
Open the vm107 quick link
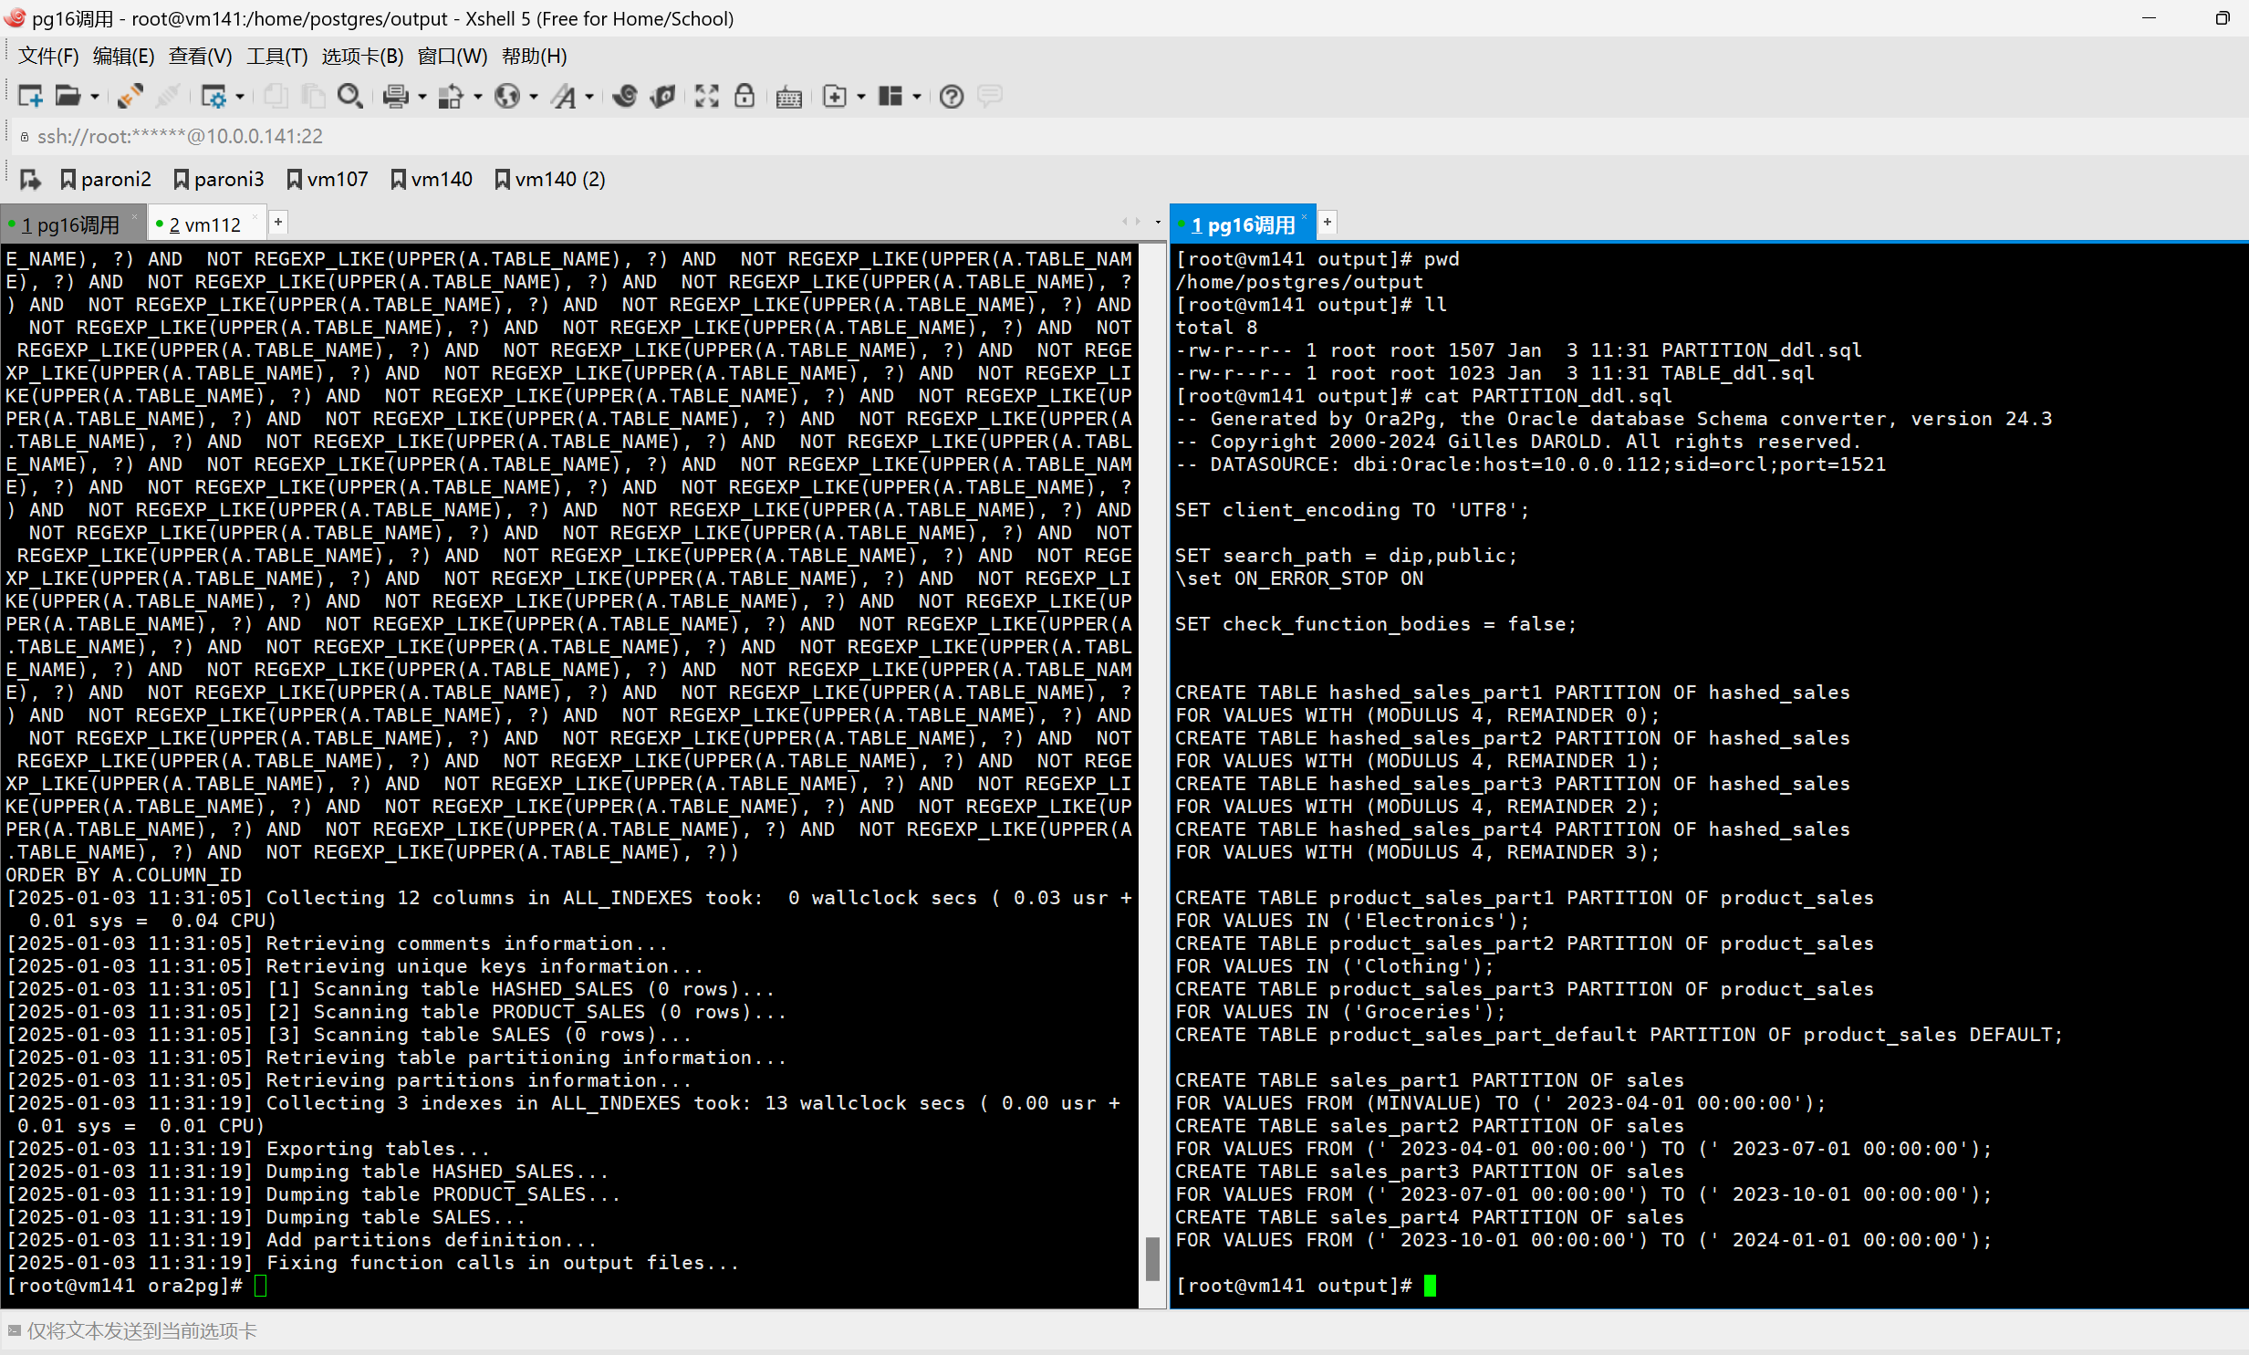327,179
